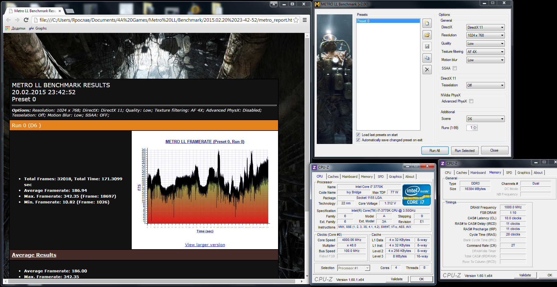Screen dimensions: 557x287
Task: Click the Metro LL Benchmark title bar icon
Action: 317,4
